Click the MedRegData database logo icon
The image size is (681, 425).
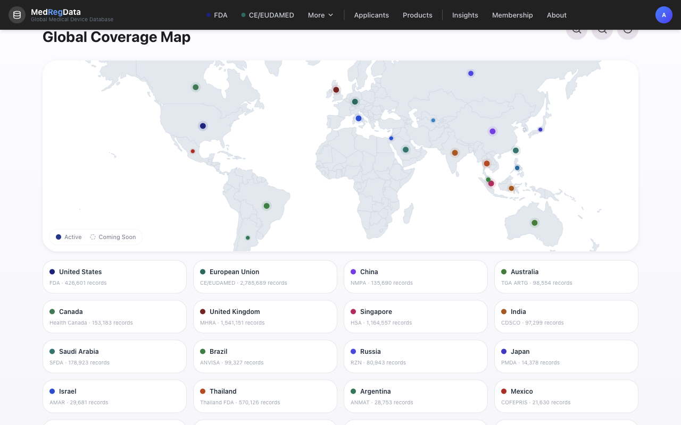17,15
